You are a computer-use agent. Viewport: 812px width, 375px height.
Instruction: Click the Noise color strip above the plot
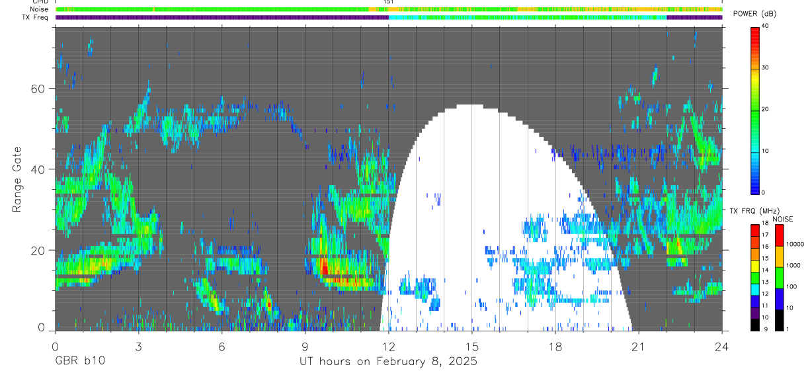tap(389, 9)
